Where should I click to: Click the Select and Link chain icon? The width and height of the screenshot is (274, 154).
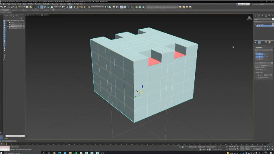pos(9,7)
